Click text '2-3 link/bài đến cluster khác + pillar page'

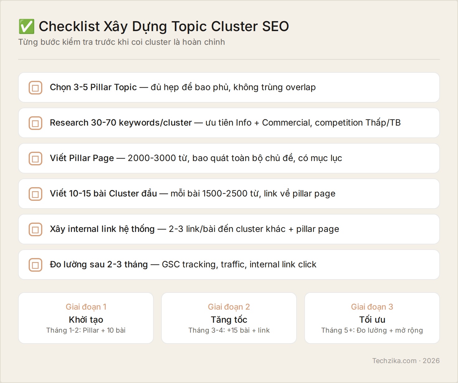click(x=254, y=229)
